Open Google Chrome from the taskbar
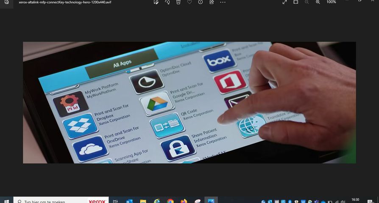379x203 pixels. (170, 201)
